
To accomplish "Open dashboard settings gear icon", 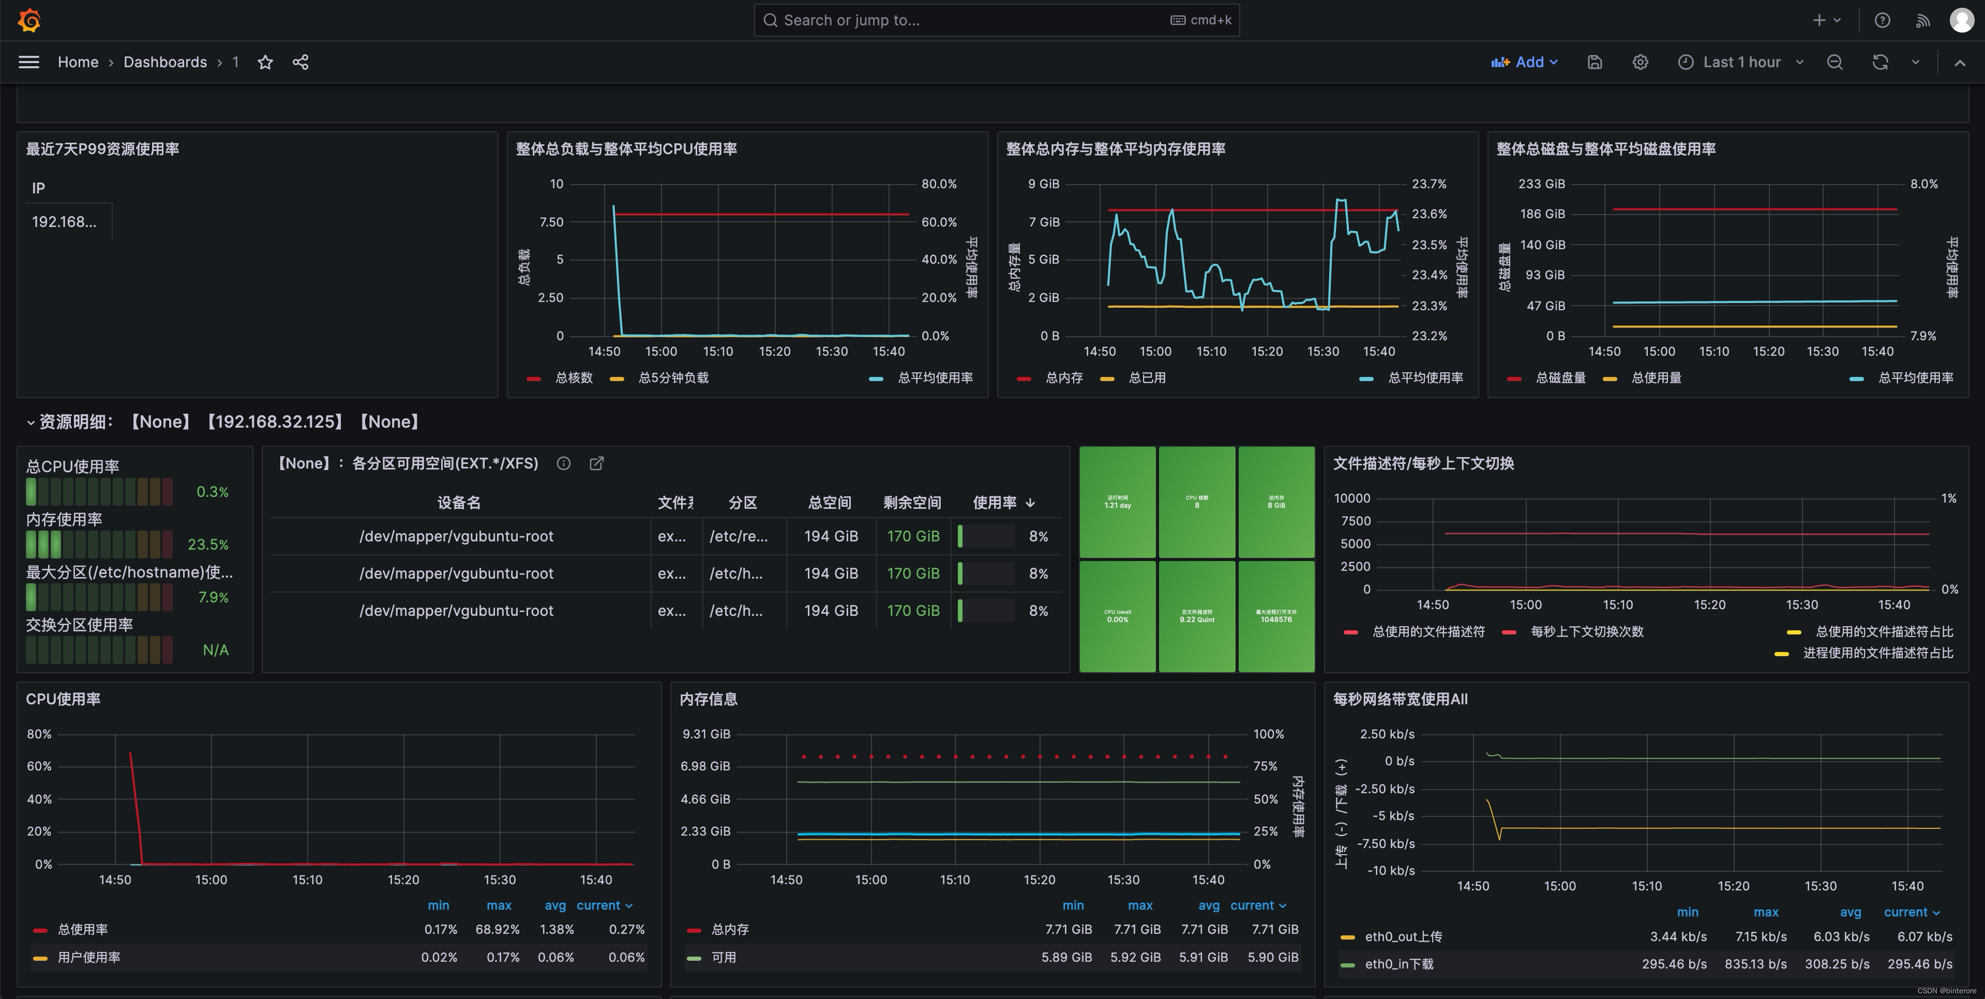I will tap(1640, 63).
